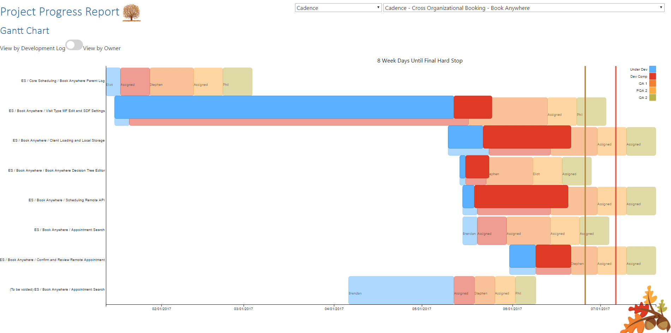Click the red final hard stop marker line

pos(616,185)
